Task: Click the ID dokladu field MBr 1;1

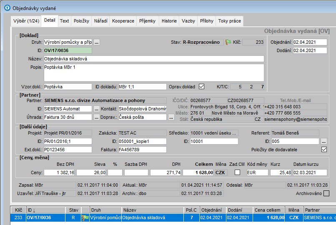Action: pyautogui.click(x=142, y=87)
